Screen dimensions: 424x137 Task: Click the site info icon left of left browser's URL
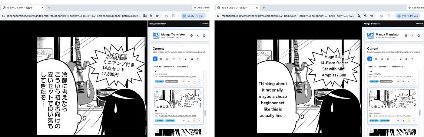tap(3, 16)
